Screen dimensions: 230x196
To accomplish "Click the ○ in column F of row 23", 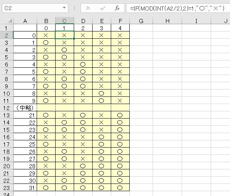I will point(120,188).
